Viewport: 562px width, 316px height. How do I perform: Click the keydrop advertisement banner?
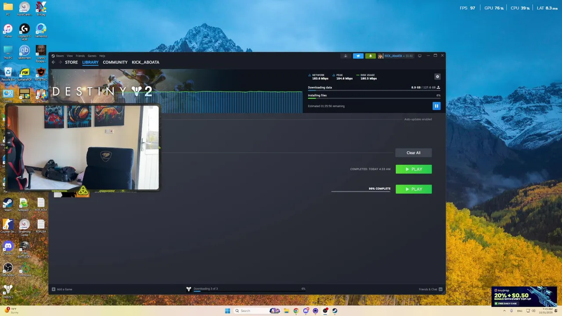524,296
